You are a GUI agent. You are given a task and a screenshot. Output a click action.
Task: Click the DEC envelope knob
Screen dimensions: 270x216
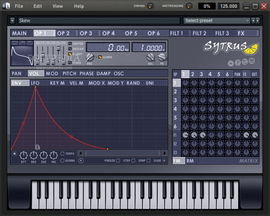coord(33,156)
